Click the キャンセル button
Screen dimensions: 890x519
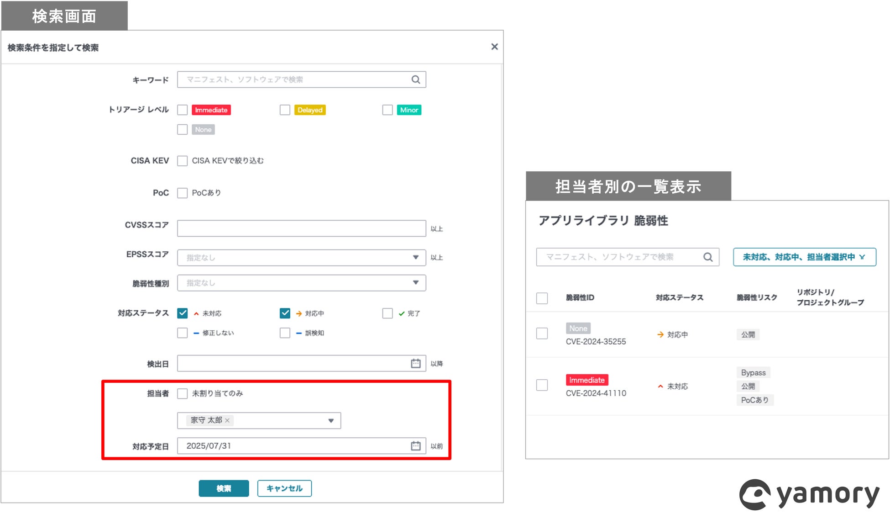[x=284, y=488]
